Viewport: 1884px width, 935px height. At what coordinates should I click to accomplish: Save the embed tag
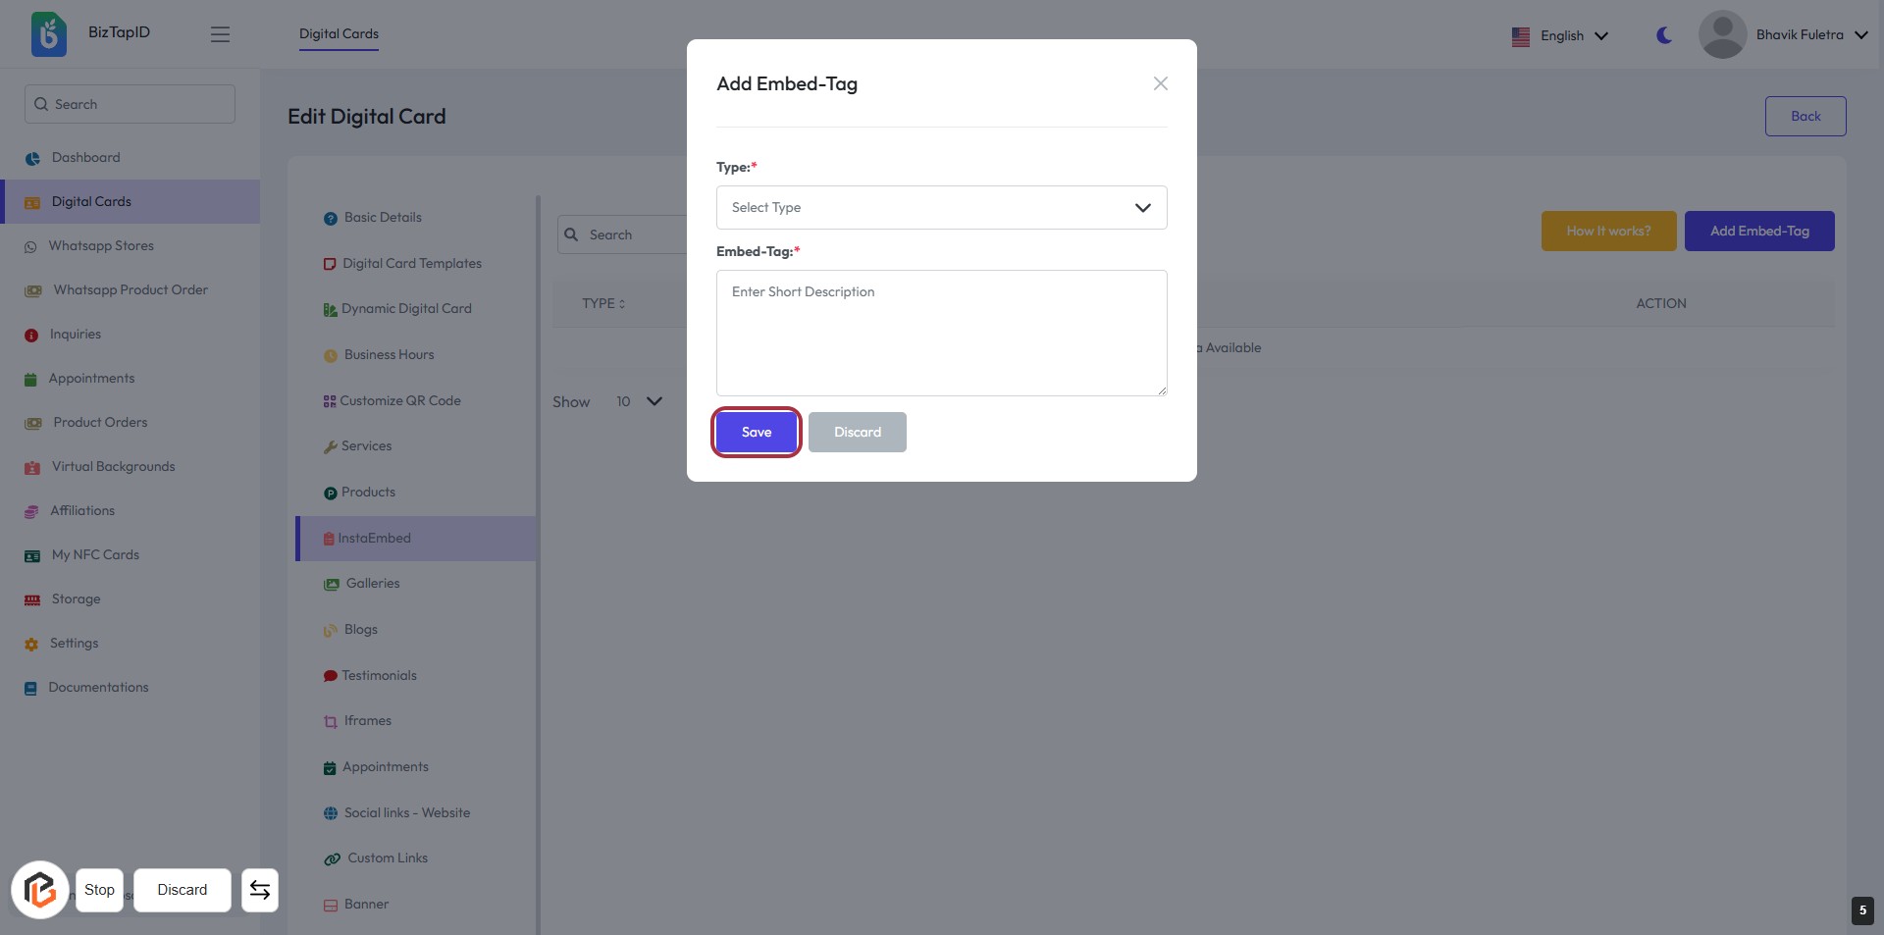tap(756, 432)
